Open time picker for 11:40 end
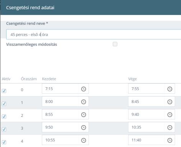181x147 pixels. pos(170,140)
